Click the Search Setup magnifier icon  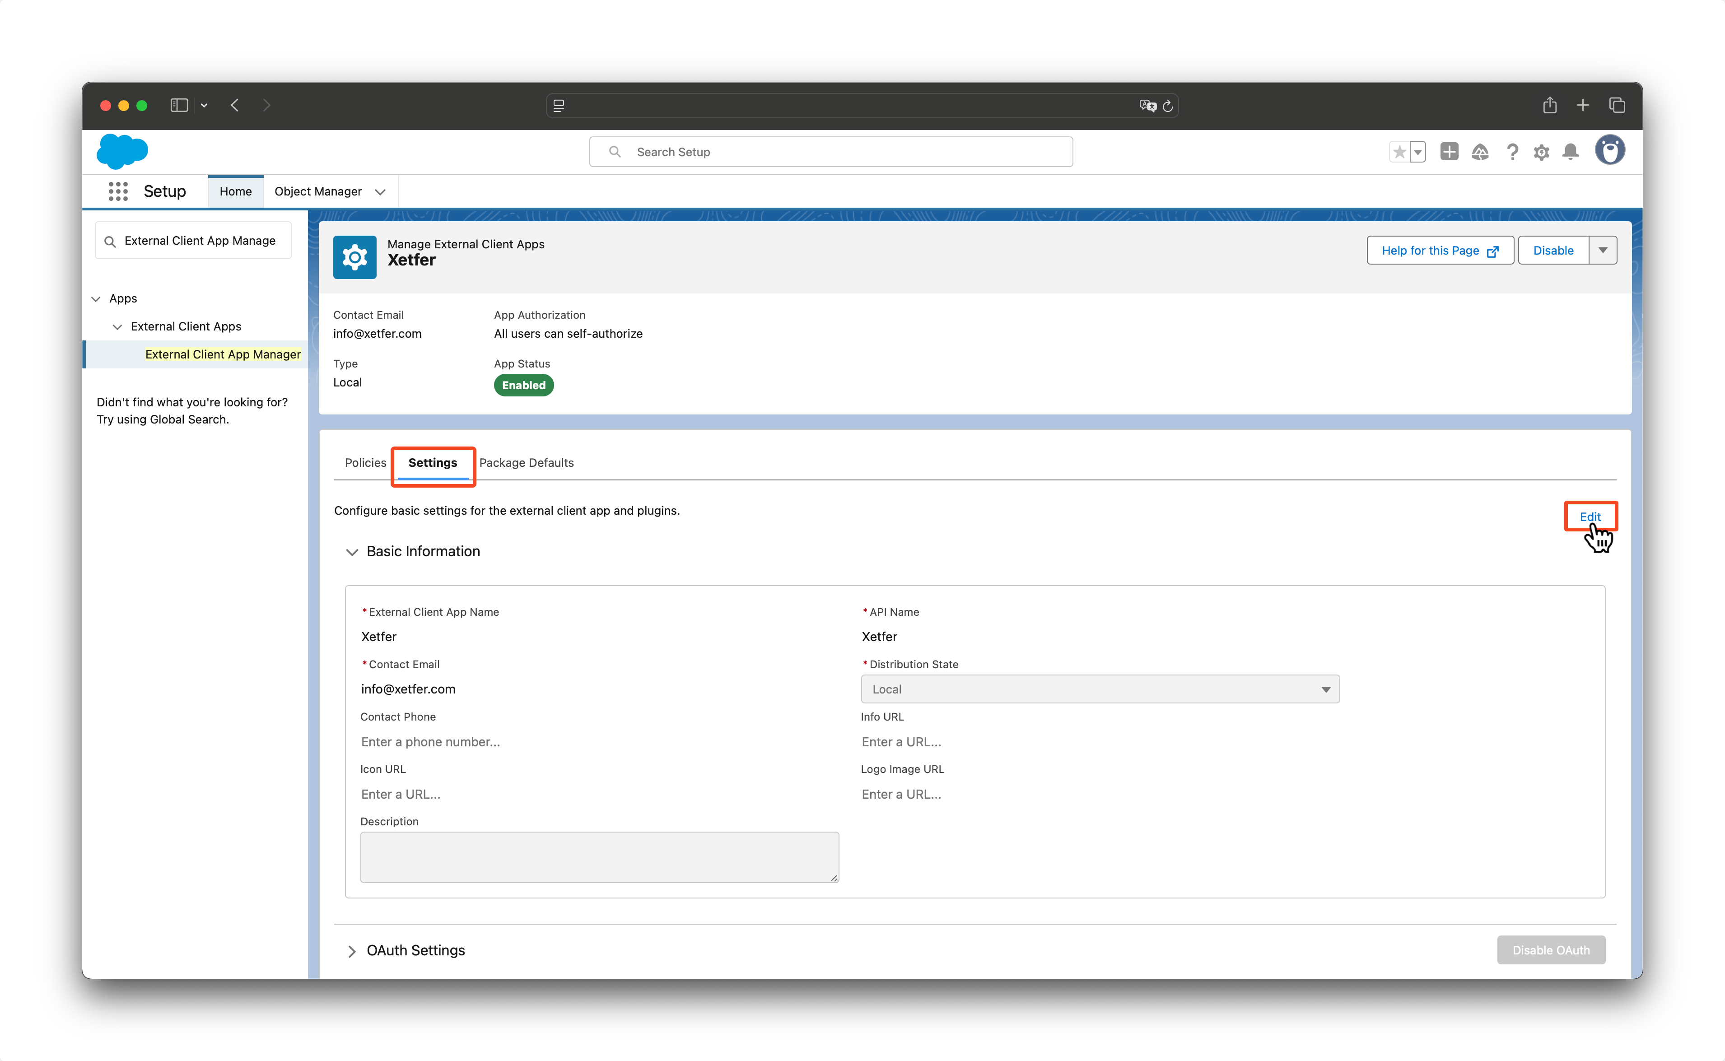(615, 152)
